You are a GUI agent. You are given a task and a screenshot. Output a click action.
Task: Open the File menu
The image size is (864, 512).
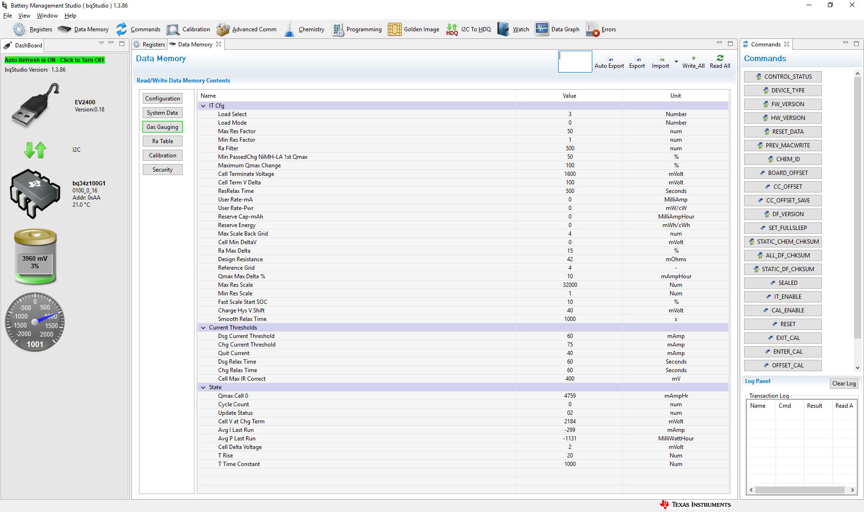[x=8, y=16]
